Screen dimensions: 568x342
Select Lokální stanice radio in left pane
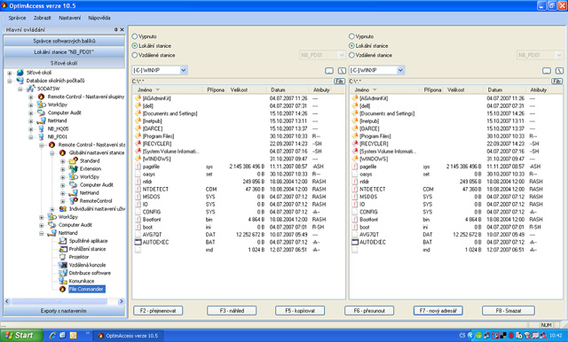tap(135, 46)
